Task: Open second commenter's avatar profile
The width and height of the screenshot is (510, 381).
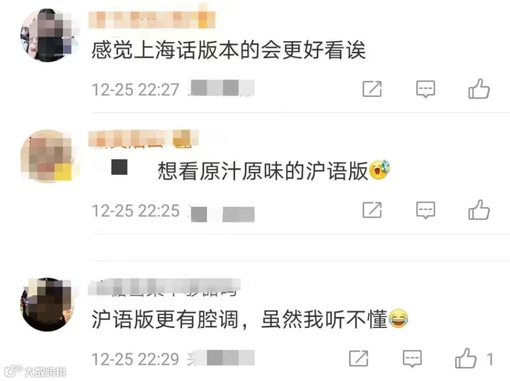Action: (x=48, y=157)
